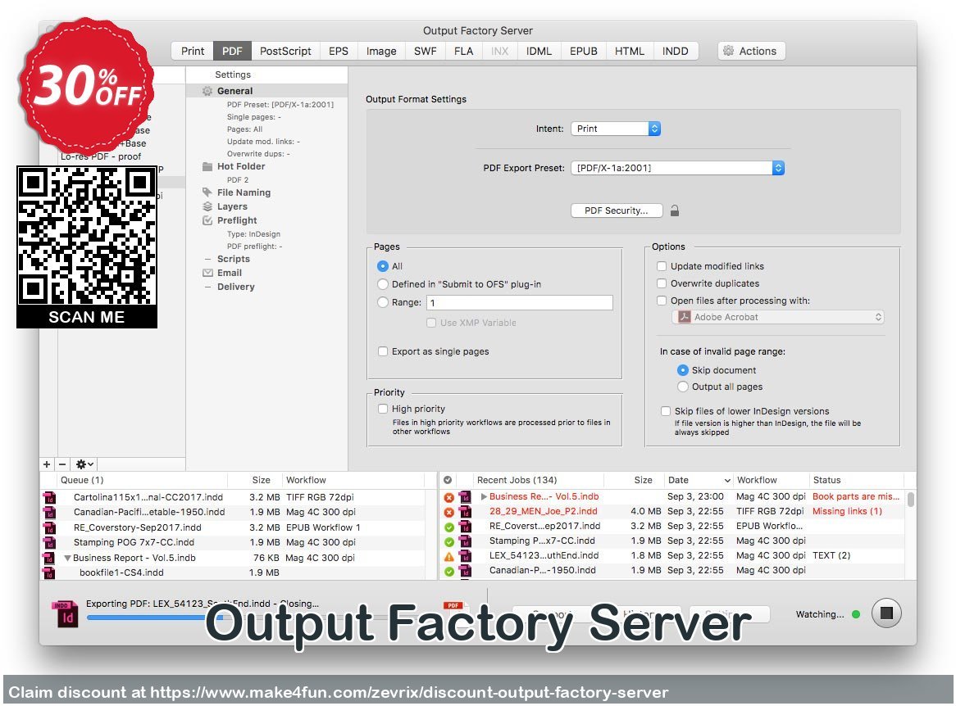
Task: Click error status icon for 28_29_MEN_Joe_P2.indd
Action: 448,512
